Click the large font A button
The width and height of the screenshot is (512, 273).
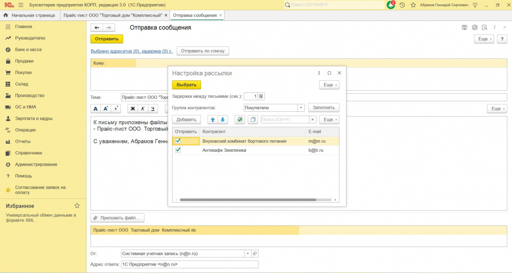pyautogui.click(x=95, y=108)
